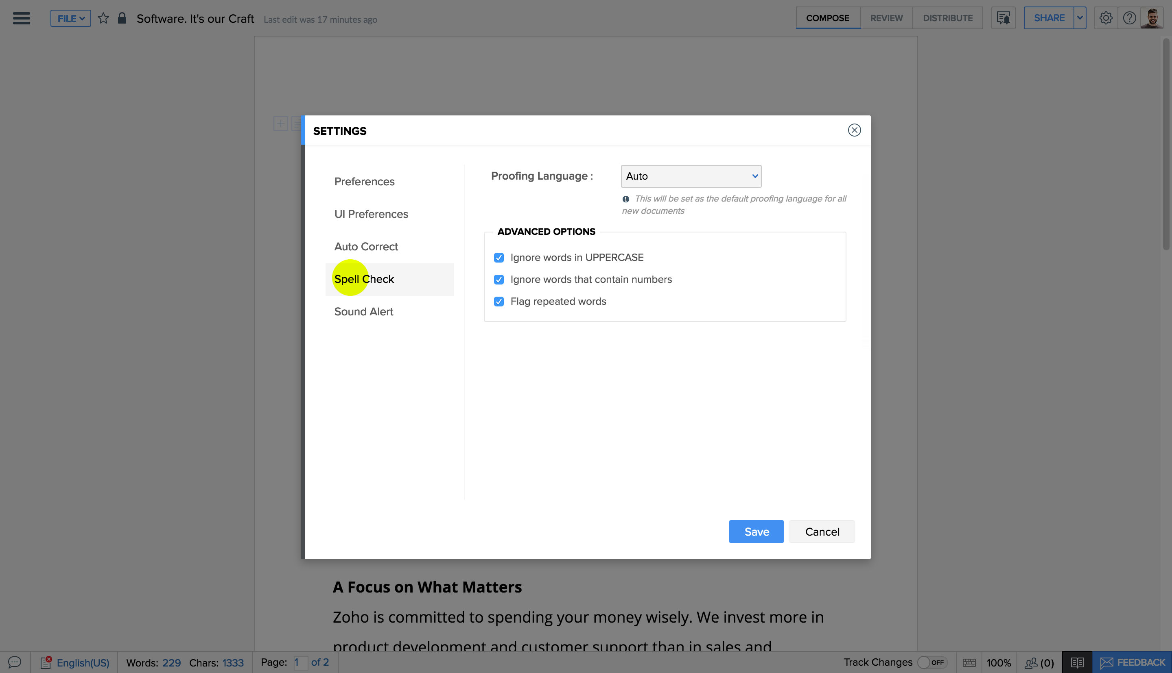Open the hamburger main menu

pos(21,18)
